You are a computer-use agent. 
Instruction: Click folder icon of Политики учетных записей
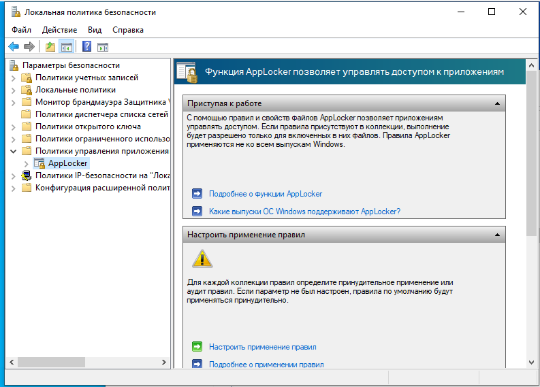[x=27, y=78]
